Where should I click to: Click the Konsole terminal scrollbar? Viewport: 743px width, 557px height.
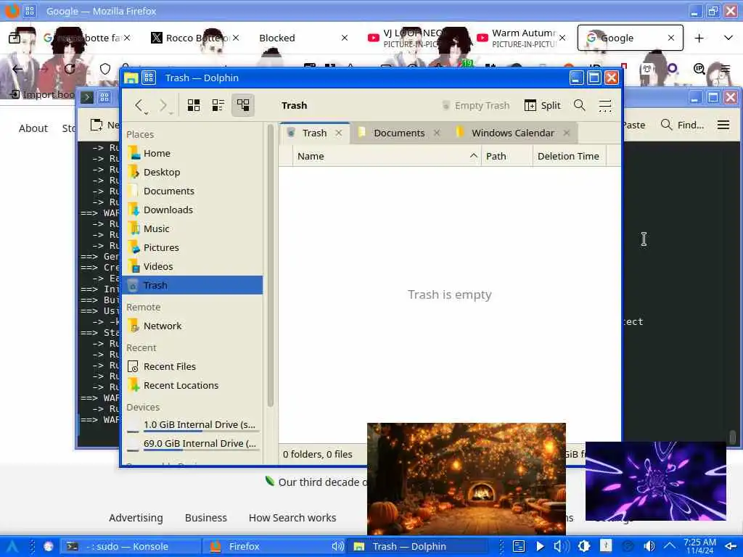click(x=732, y=436)
